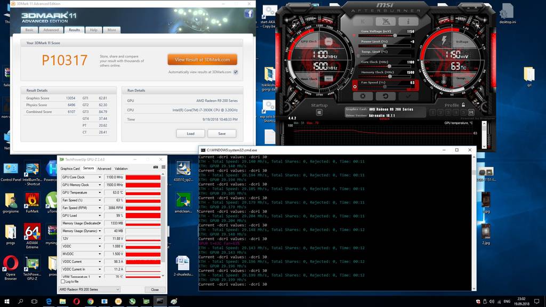Expand GPU Temperature sensor dropdown

[x=100, y=192]
